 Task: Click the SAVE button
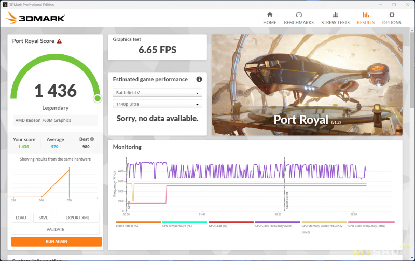click(x=43, y=218)
